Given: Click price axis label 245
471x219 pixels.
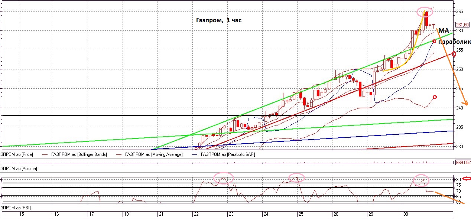Looking at the screenshot, I should (459, 89).
